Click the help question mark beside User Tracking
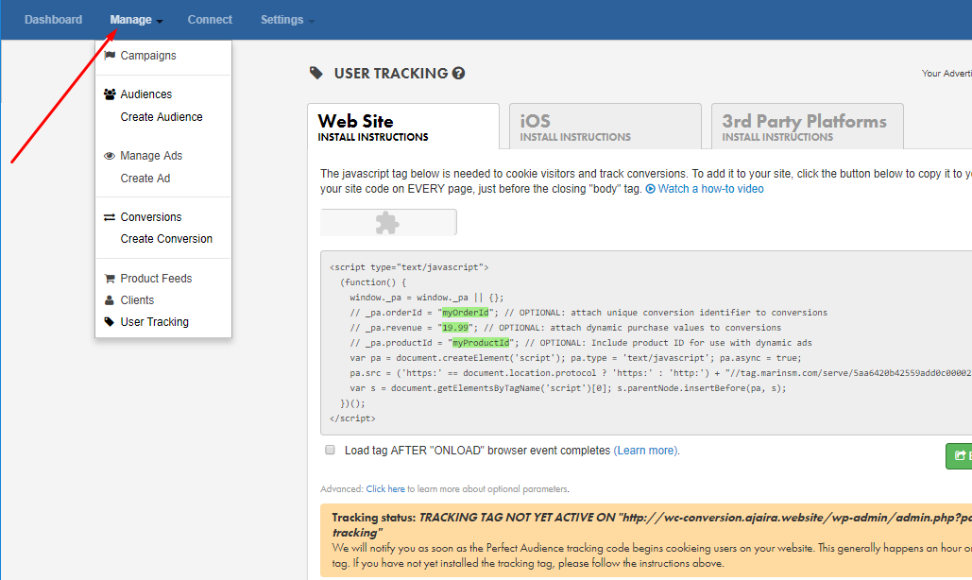The width and height of the screenshot is (972, 580). (459, 73)
